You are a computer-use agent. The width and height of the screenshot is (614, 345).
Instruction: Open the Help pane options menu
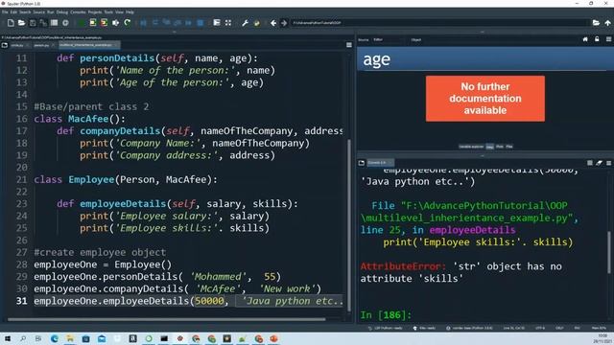coord(608,39)
